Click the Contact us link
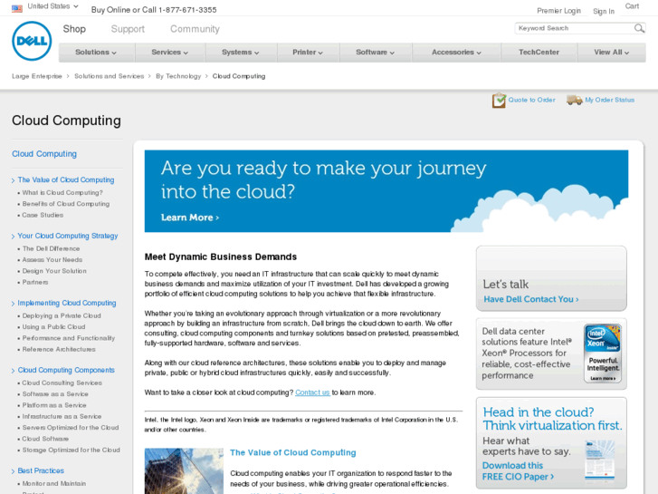This screenshot has height=494, width=658. tap(312, 392)
